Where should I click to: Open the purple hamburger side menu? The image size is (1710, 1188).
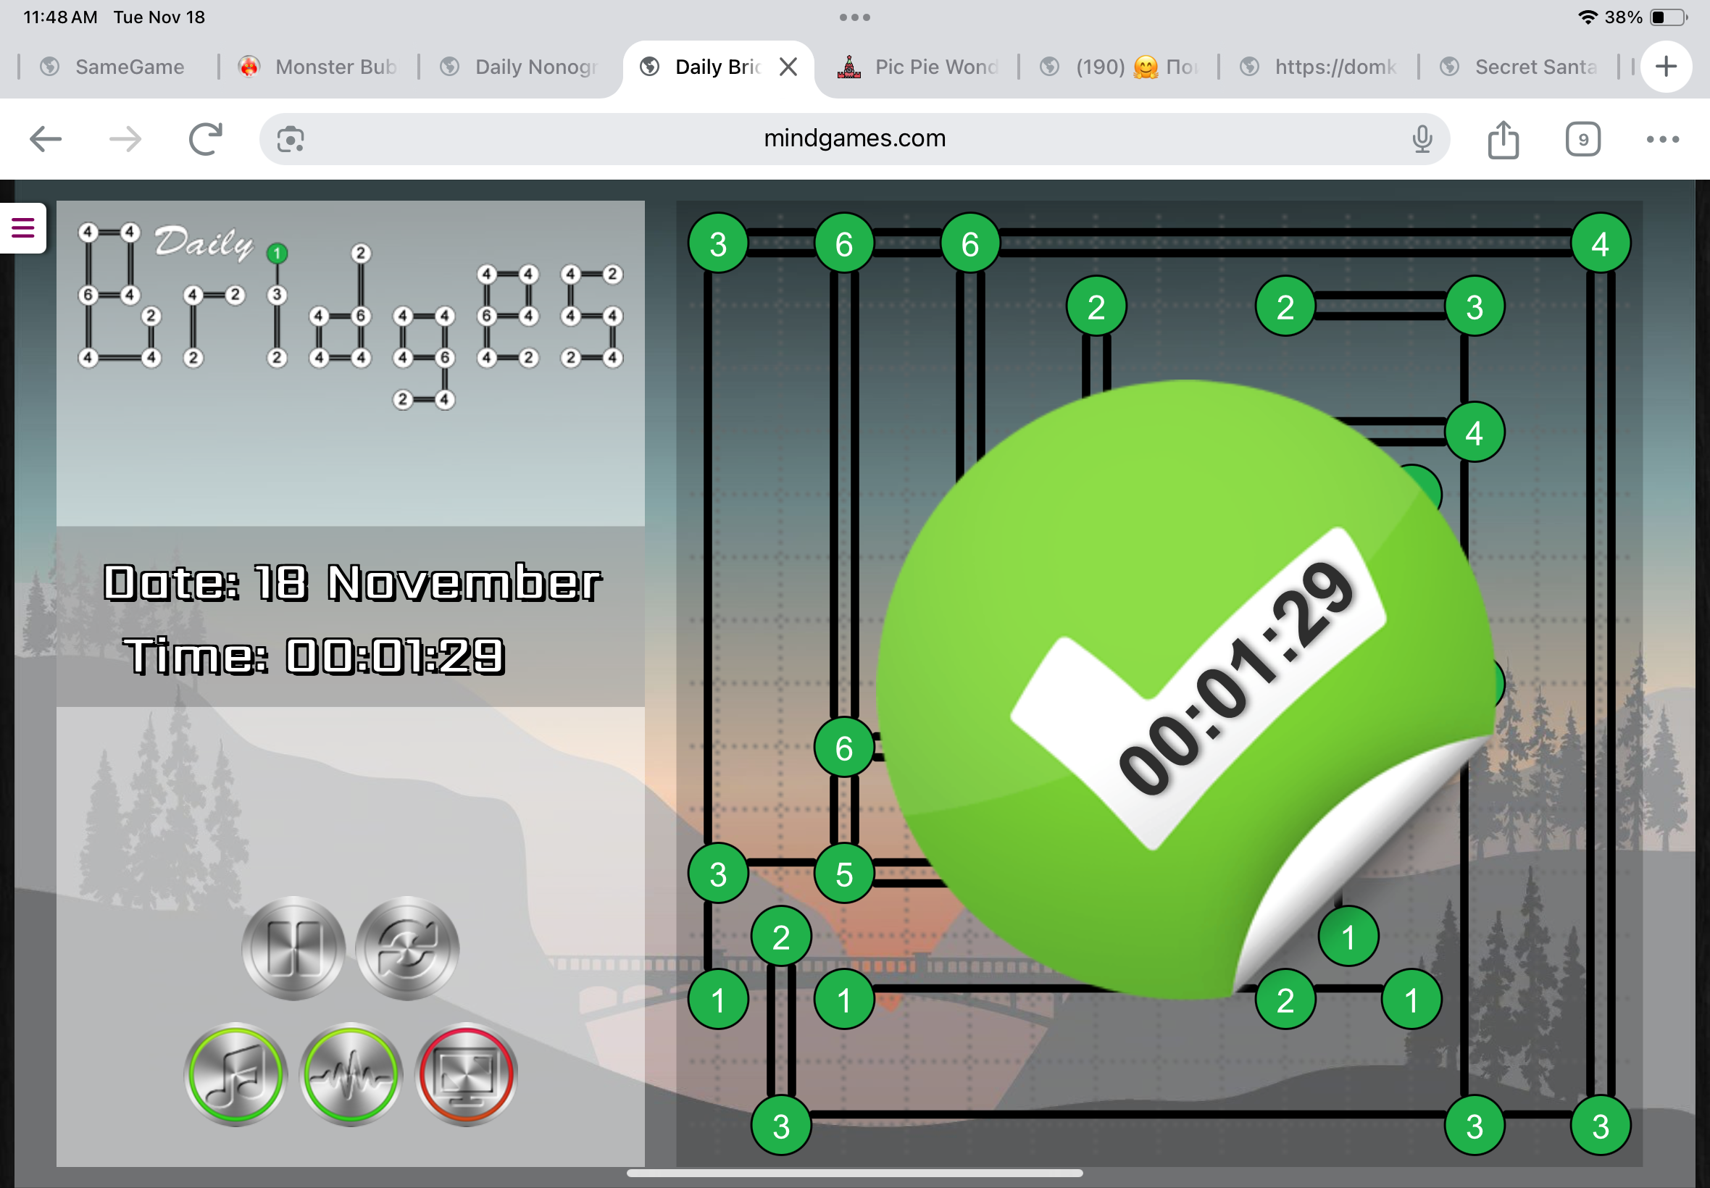(x=23, y=227)
